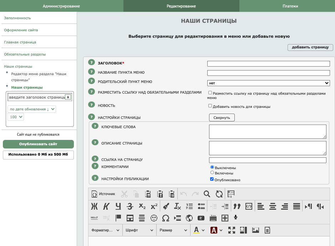
Task: Uncheck the 'Опубликовано' checkbox
Action: (212, 179)
